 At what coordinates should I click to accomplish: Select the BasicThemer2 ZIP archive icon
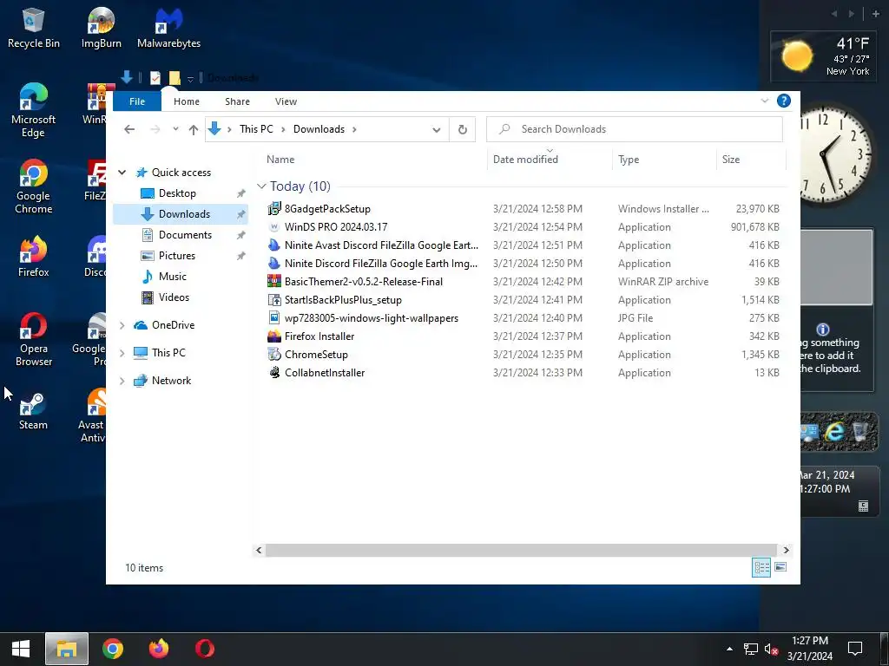(x=274, y=282)
